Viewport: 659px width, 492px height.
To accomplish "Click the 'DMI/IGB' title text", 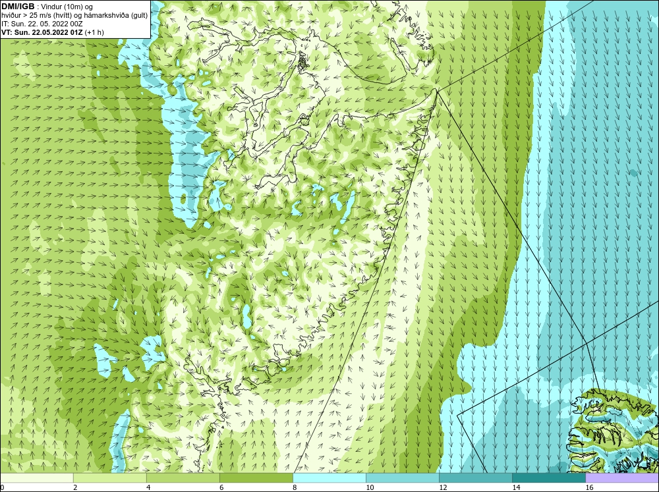I will pos(18,7).
